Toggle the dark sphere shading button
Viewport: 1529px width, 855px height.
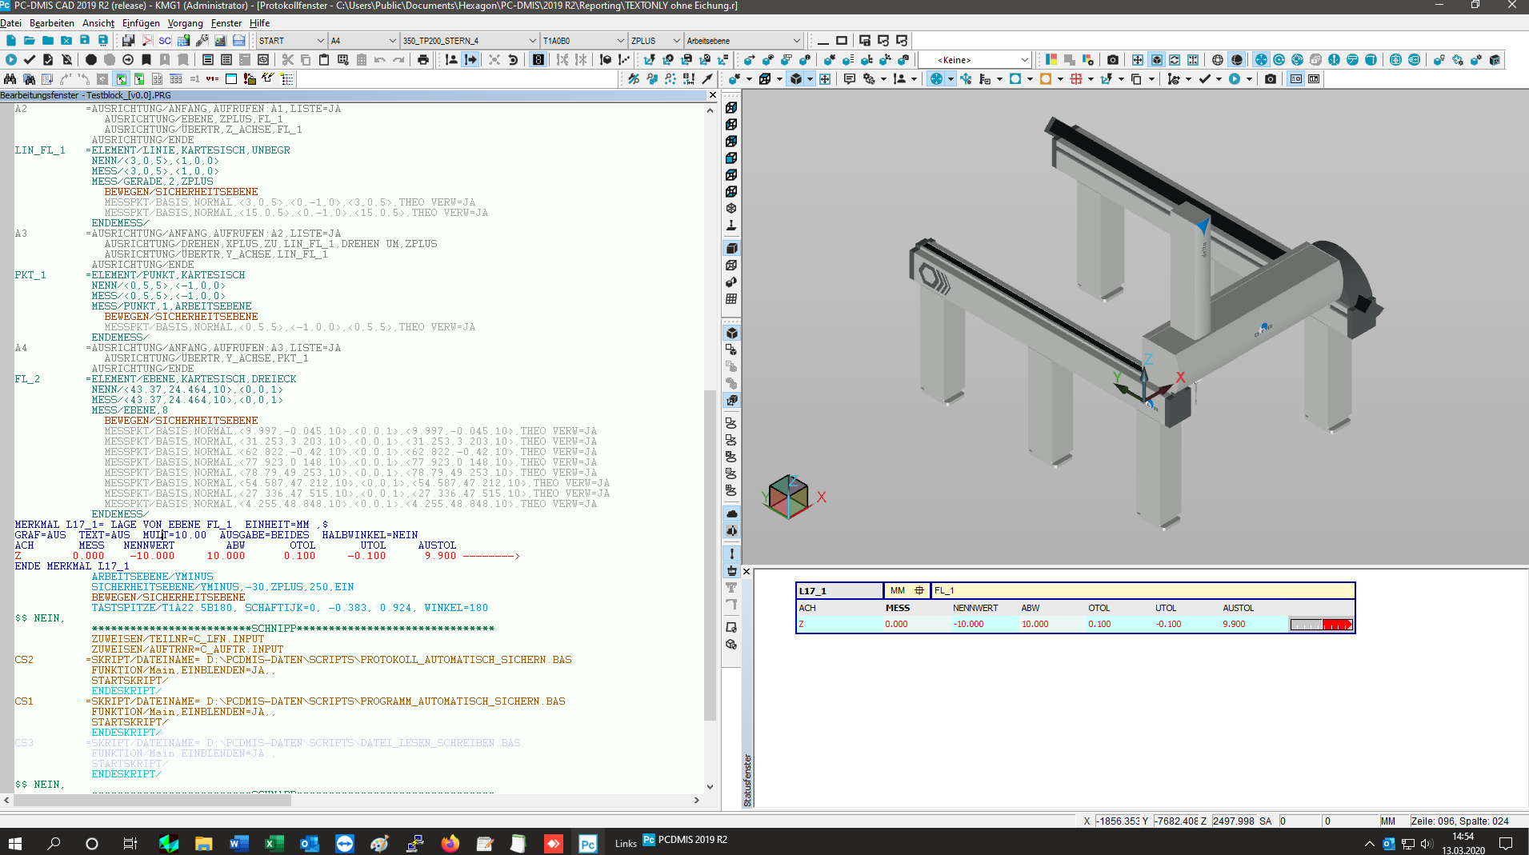click(1237, 59)
